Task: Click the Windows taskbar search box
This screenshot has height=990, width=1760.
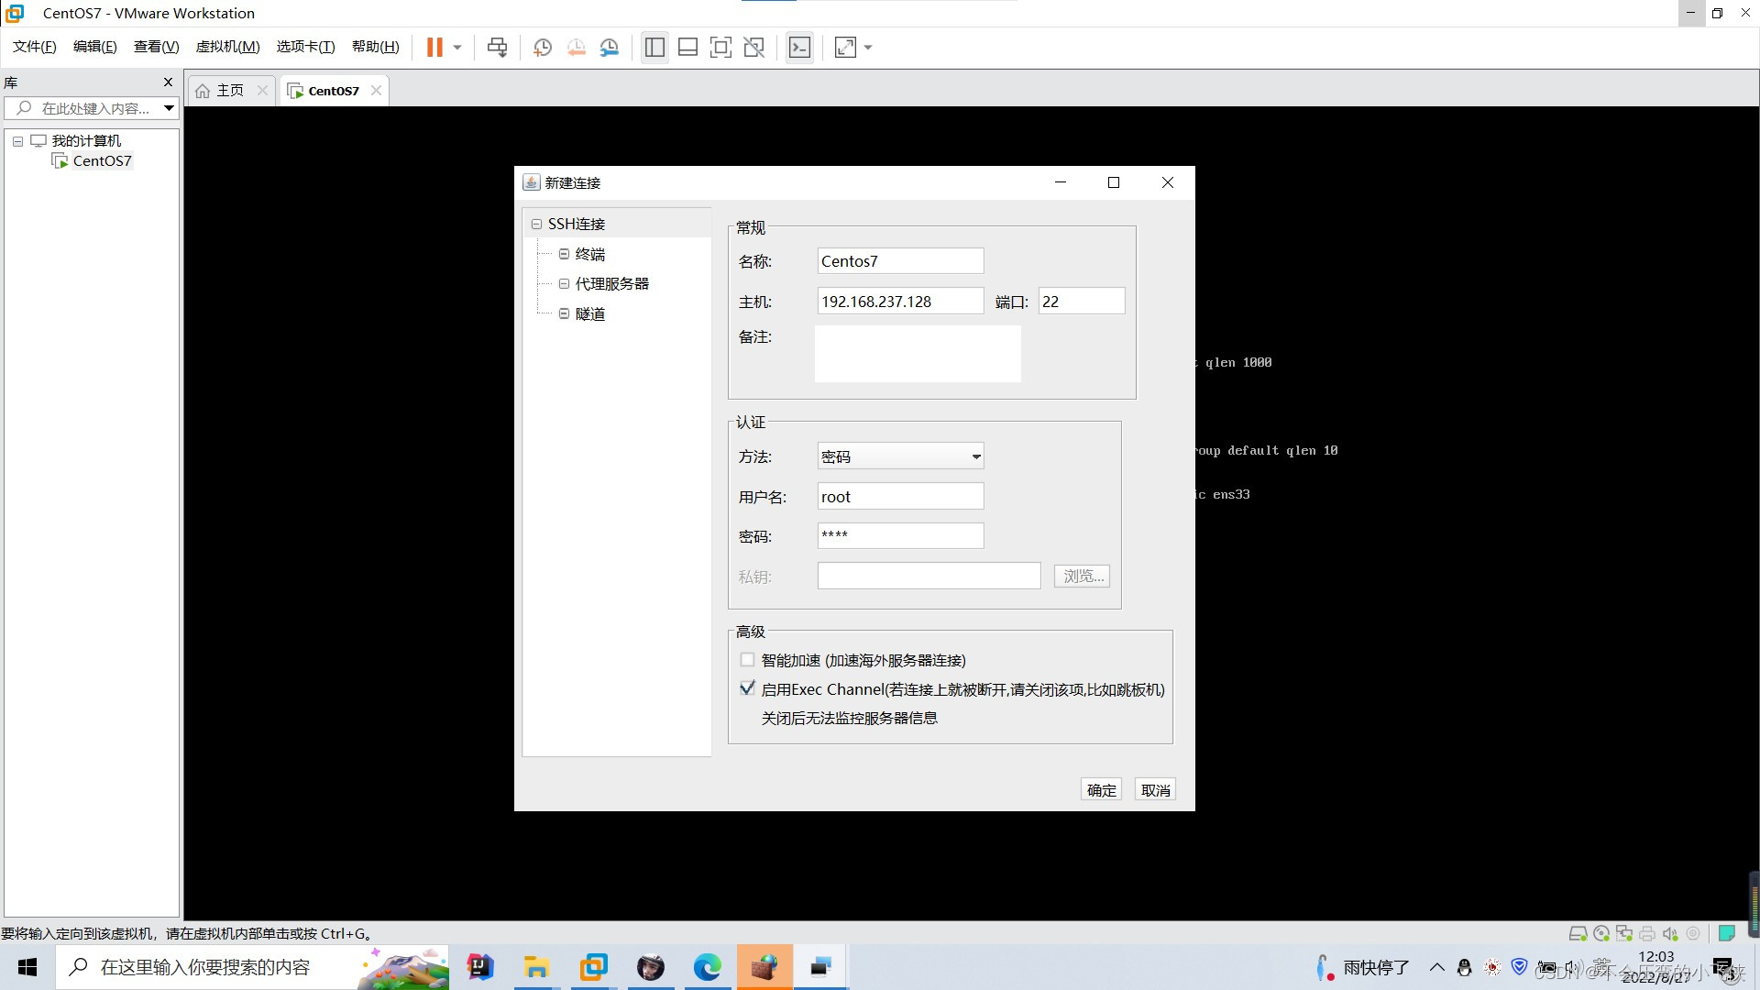Action: pyautogui.click(x=252, y=967)
